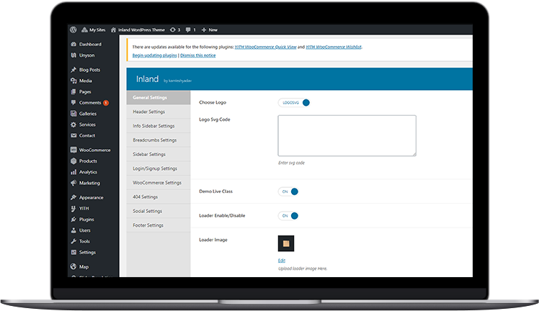Open the Footer Settings tab
The width and height of the screenshot is (539, 311).
coord(159,225)
